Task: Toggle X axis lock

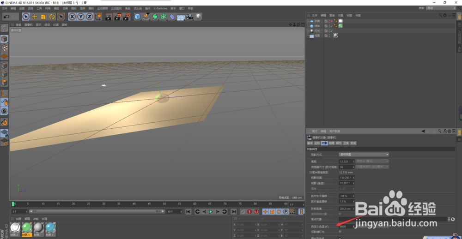Action: point(72,17)
